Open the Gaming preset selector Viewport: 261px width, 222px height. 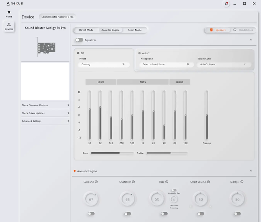104,64
